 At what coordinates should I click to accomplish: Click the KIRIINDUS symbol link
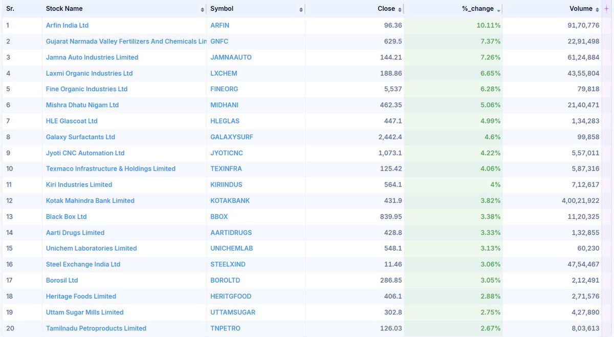coord(226,184)
